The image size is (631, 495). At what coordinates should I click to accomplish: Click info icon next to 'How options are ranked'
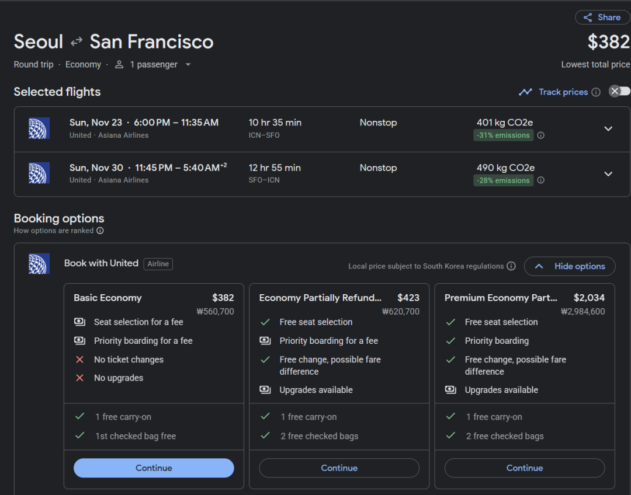pos(100,231)
